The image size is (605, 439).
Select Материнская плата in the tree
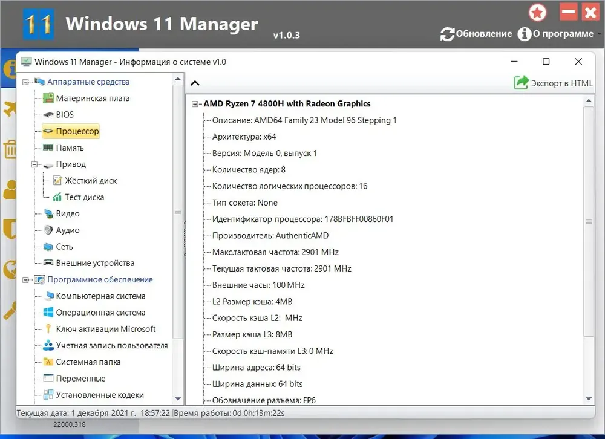[93, 99]
